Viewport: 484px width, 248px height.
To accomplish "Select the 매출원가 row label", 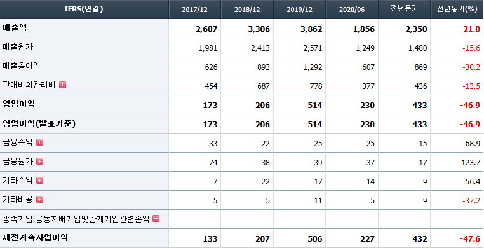I will tap(18, 47).
